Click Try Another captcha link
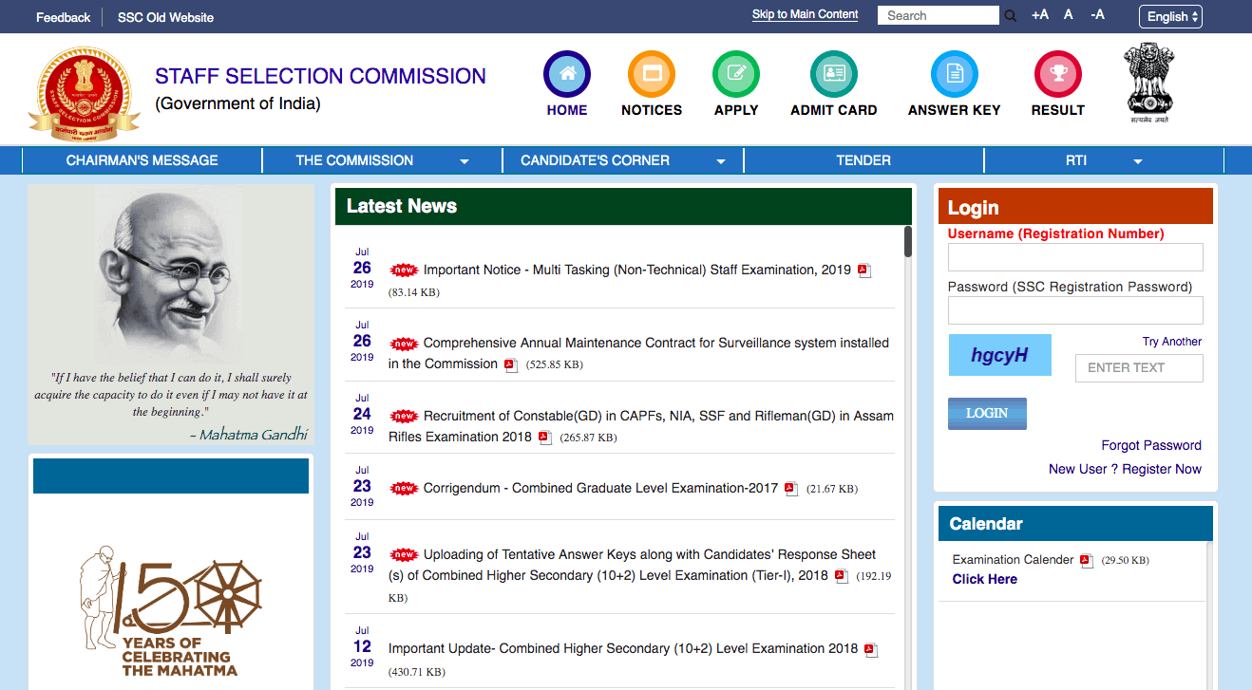 click(1171, 342)
